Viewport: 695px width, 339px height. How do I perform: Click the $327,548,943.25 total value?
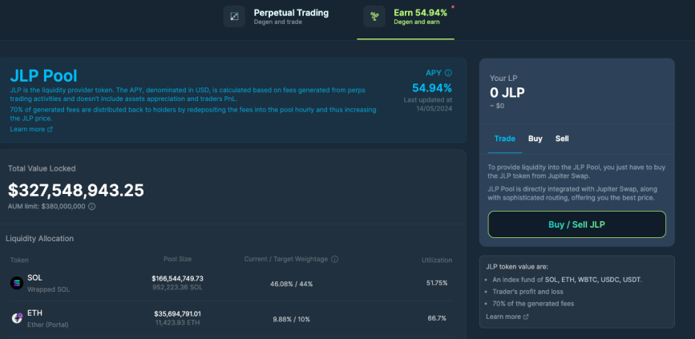coord(76,190)
